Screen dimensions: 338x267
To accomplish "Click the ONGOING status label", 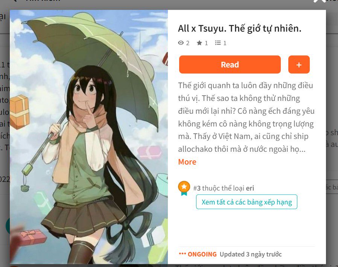I will click(x=202, y=254).
